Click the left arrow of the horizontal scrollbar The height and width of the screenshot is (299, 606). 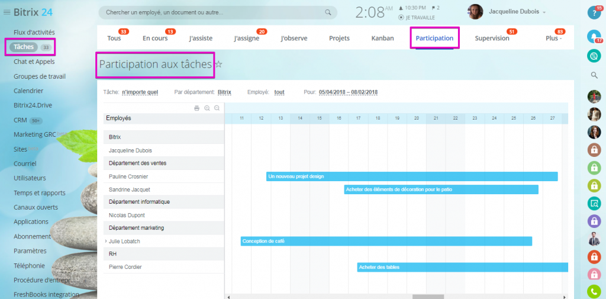click(228, 297)
